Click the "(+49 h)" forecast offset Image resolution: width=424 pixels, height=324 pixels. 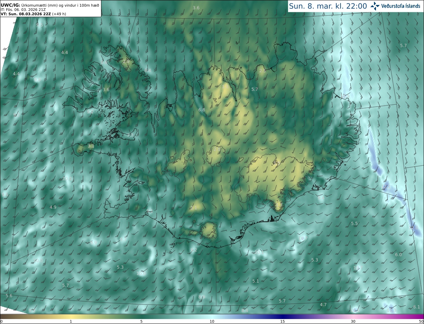point(59,14)
